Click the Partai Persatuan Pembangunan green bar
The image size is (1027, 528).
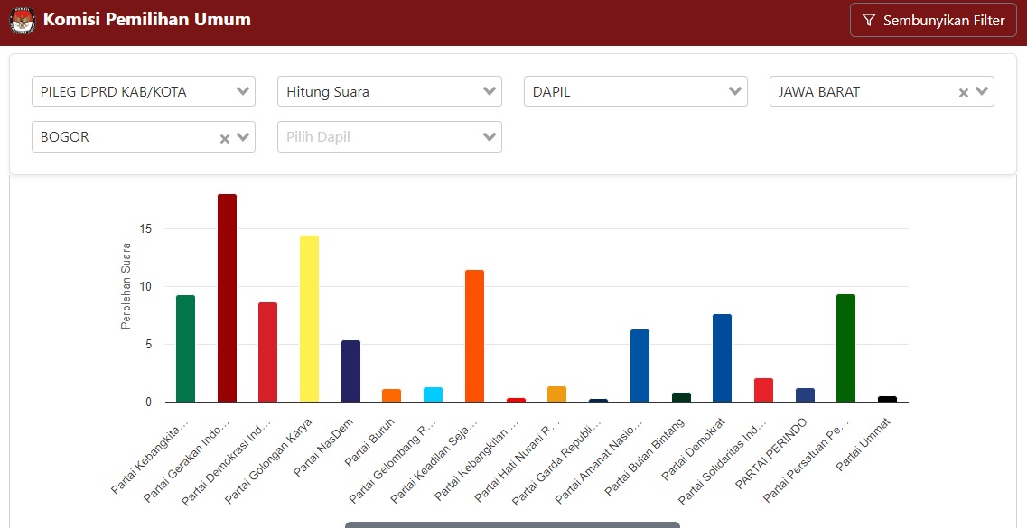tap(845, 348)
